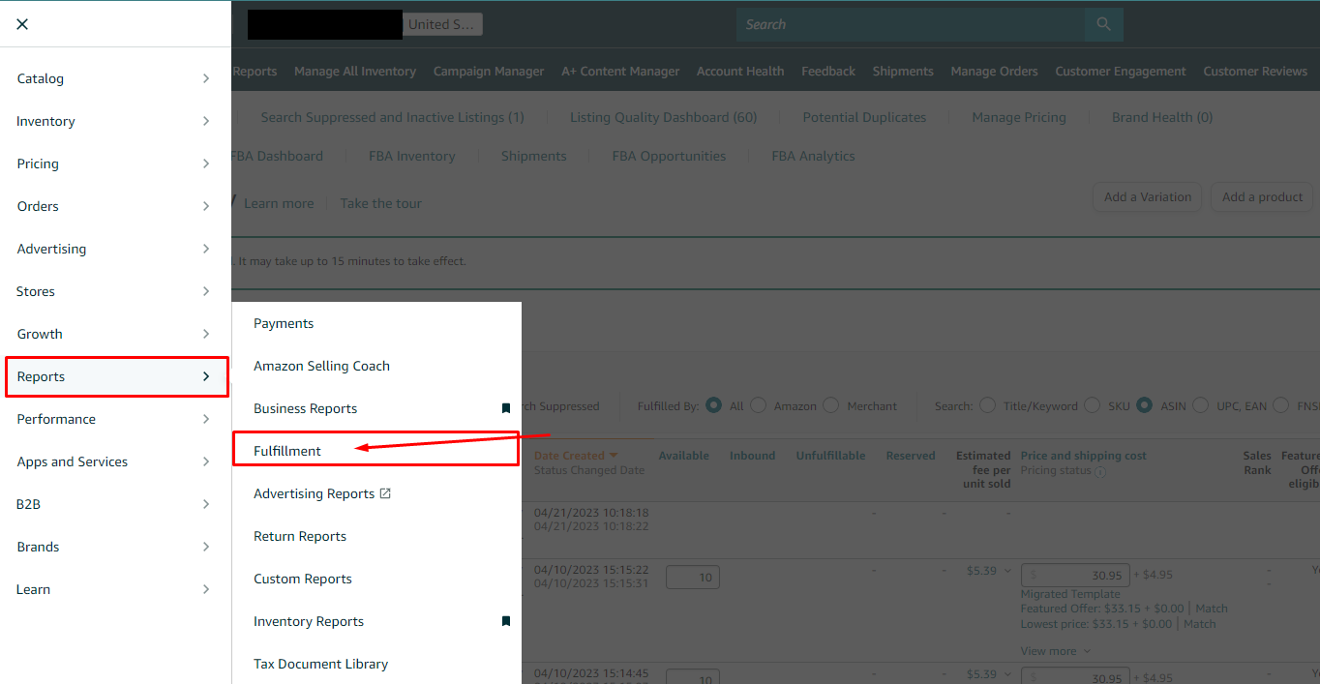Click the Add a product button
This screenshot has height=684, width=1320.
click(1262, 196)
